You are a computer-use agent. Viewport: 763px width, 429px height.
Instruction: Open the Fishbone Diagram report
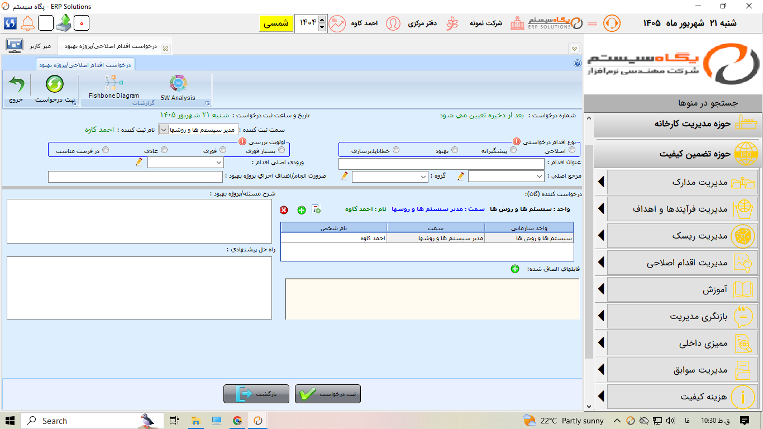pyautogui.click(x=114, y=87)
